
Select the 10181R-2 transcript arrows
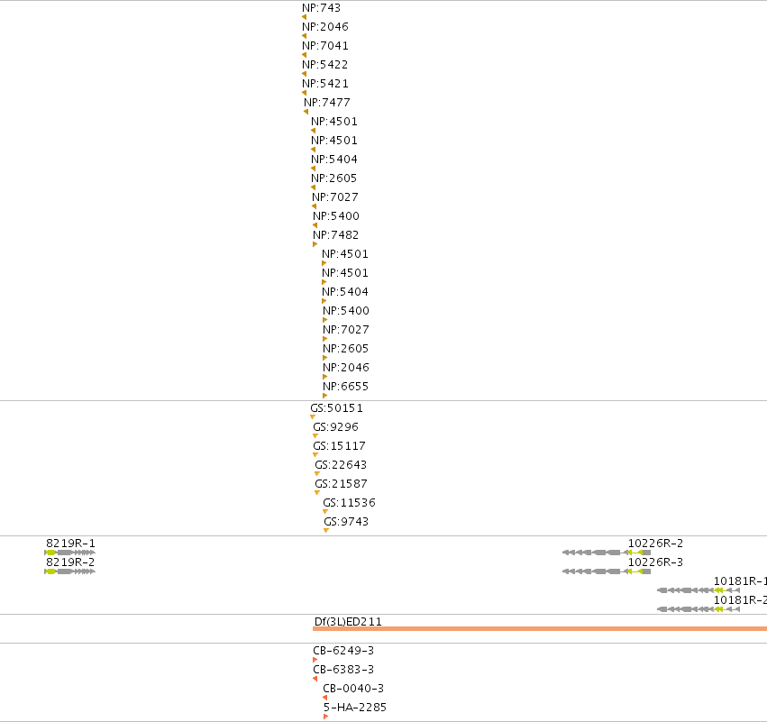(698, 609)
